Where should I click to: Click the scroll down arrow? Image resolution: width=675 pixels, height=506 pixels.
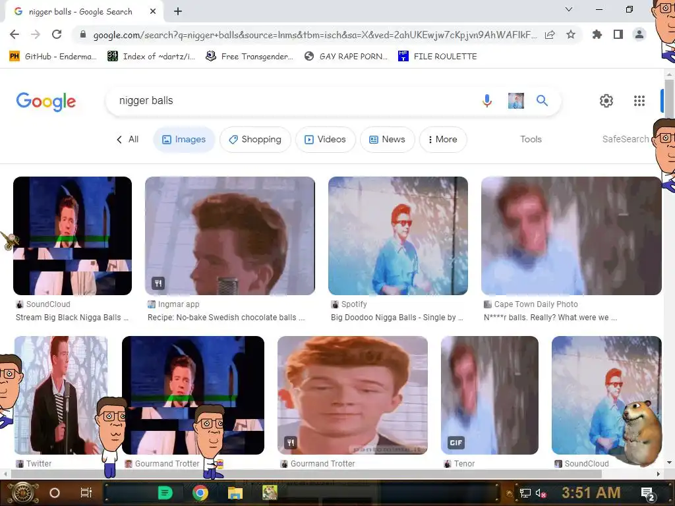tap(669, 463)
